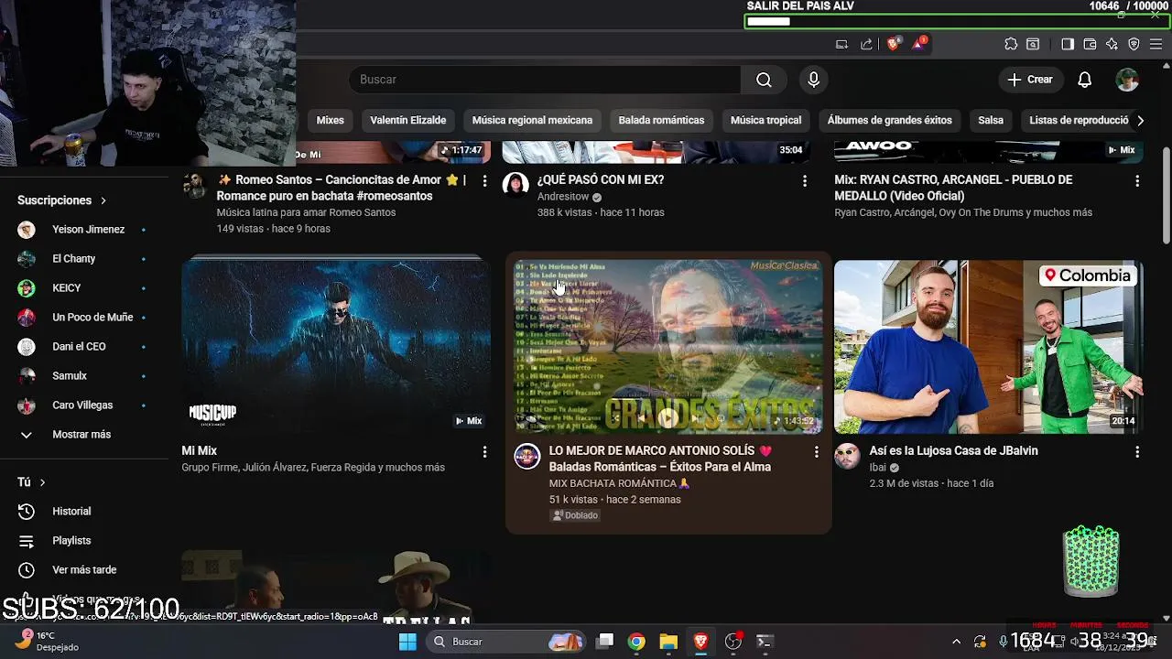Click the share page icon in address bar

click(x=866, y=44)
